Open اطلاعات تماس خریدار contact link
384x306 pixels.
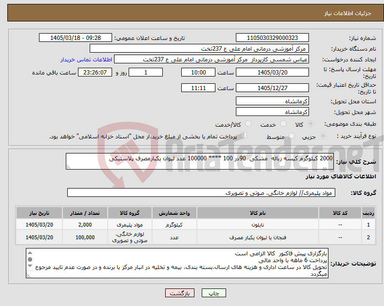[86, 59]
